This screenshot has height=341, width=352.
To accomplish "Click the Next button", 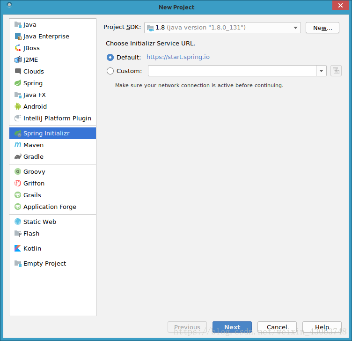I will [x=232, y=327].
